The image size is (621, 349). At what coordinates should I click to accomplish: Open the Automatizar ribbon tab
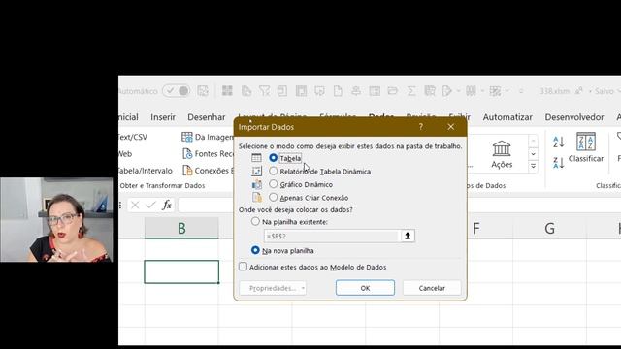point(507,117)
